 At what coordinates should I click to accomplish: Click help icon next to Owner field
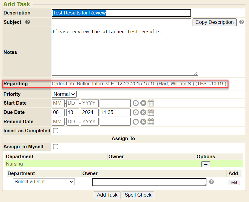[212, 182]
